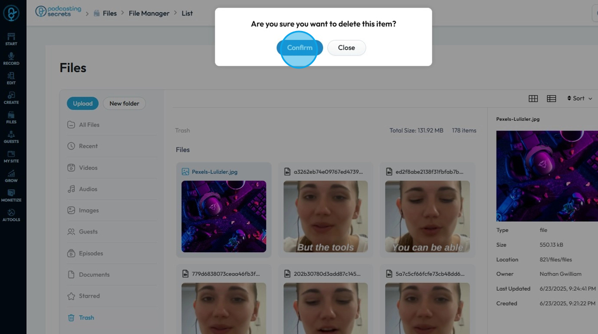The width and height of the screenshot is (598, 334).
Task: Click the video file icon beside a3262eb74e...
Action: point(287,172)
